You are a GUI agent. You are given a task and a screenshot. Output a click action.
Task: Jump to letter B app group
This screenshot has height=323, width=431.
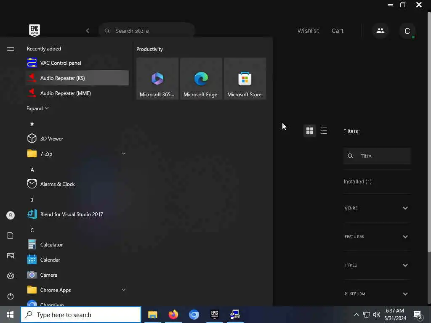click(x=32, y=200)
